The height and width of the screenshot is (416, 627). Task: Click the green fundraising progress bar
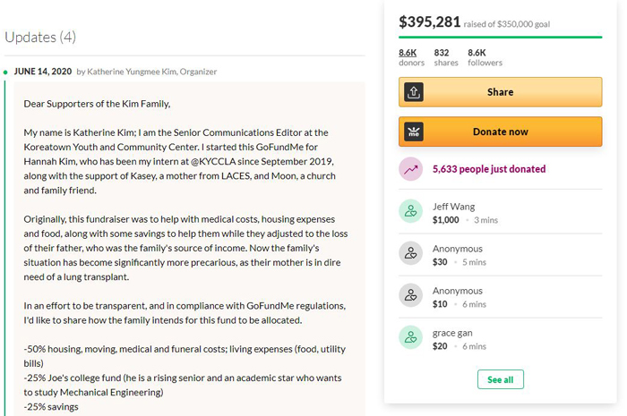click(x=500, y=38)
